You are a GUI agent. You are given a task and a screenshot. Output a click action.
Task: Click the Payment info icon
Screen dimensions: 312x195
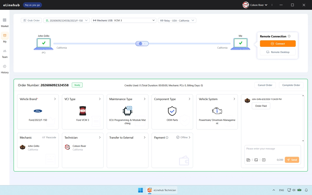point(167,138)
